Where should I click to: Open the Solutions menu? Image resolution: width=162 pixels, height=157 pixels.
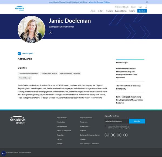click(x=109, y=11)
